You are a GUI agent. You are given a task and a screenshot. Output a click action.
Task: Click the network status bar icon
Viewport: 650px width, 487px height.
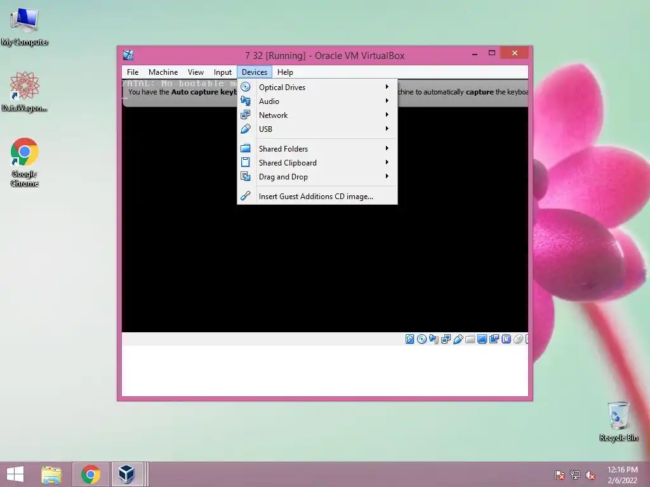tap(446, 339)
